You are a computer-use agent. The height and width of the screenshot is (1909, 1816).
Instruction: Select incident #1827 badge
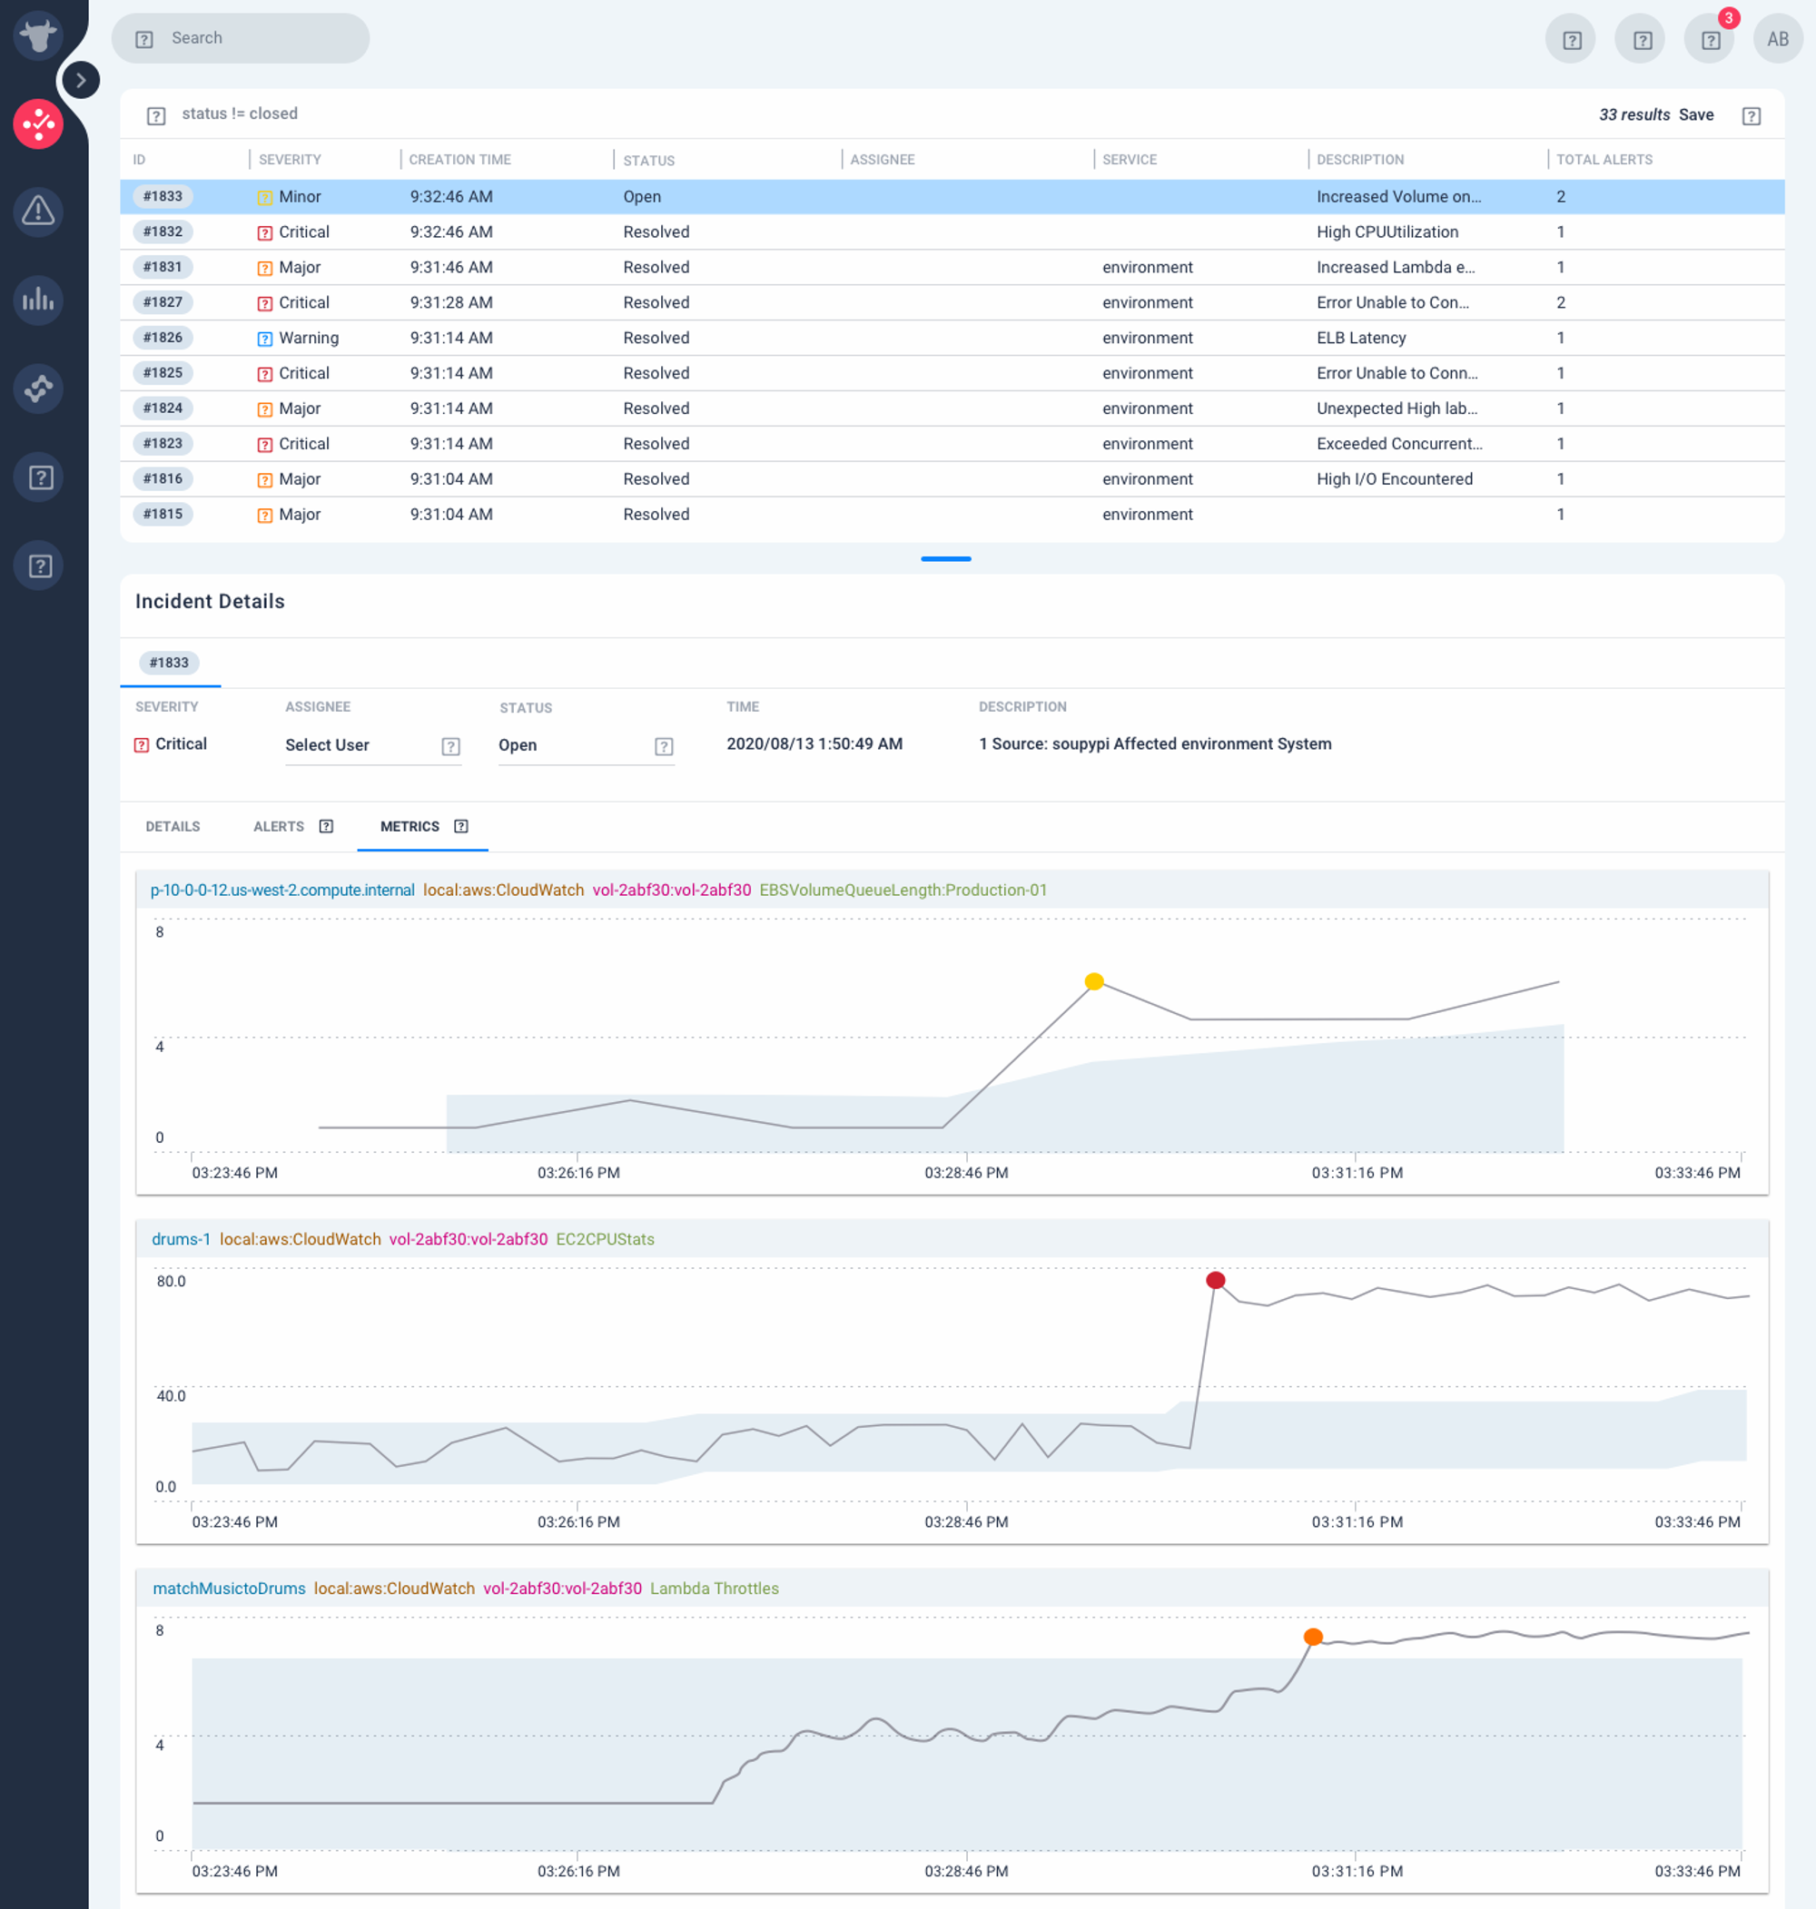163,302
